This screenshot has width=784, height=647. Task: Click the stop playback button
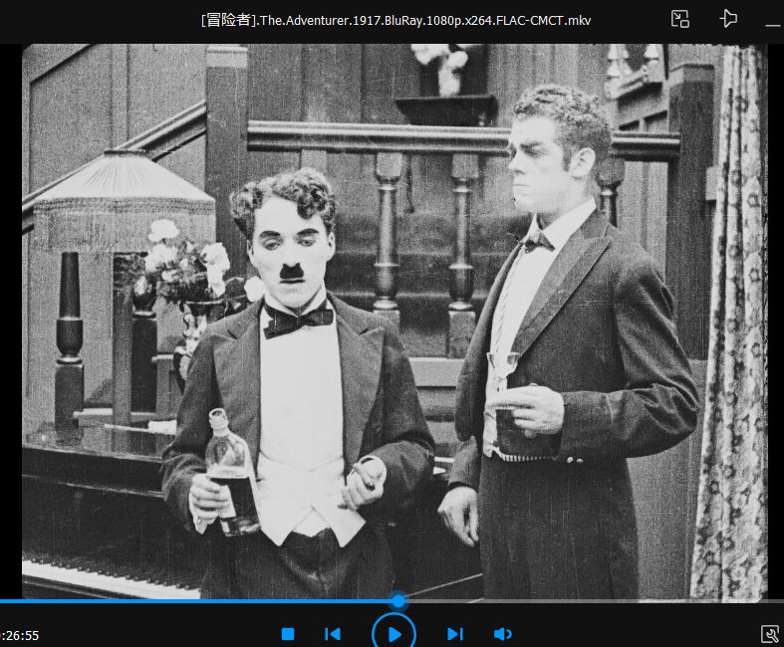288,634
